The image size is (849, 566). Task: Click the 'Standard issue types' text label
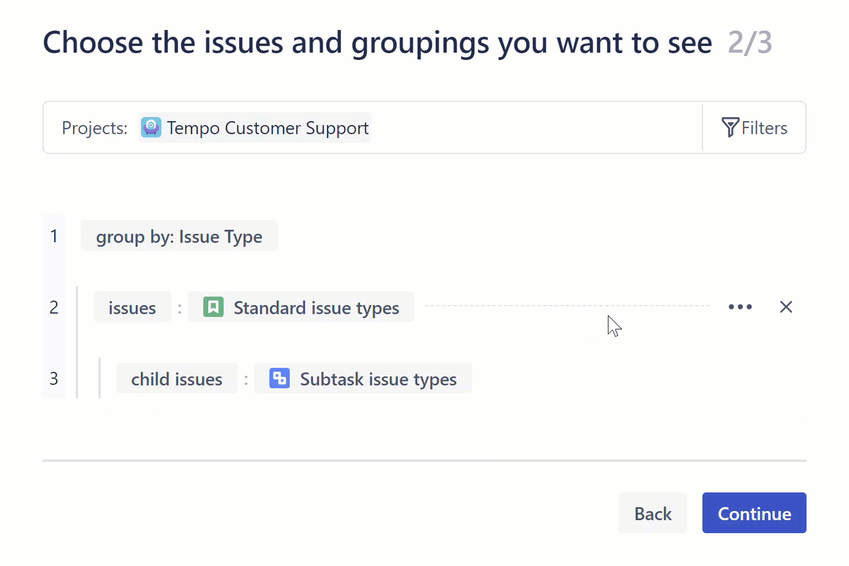pos(316,308)
